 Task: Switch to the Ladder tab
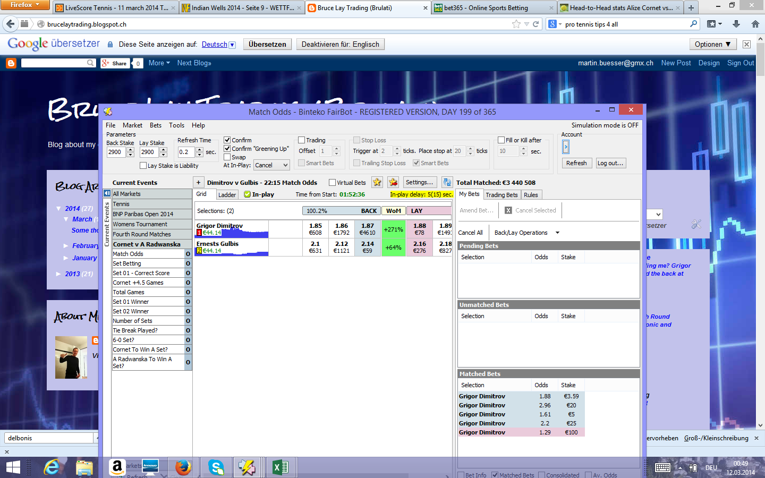(x=227, y=195)
